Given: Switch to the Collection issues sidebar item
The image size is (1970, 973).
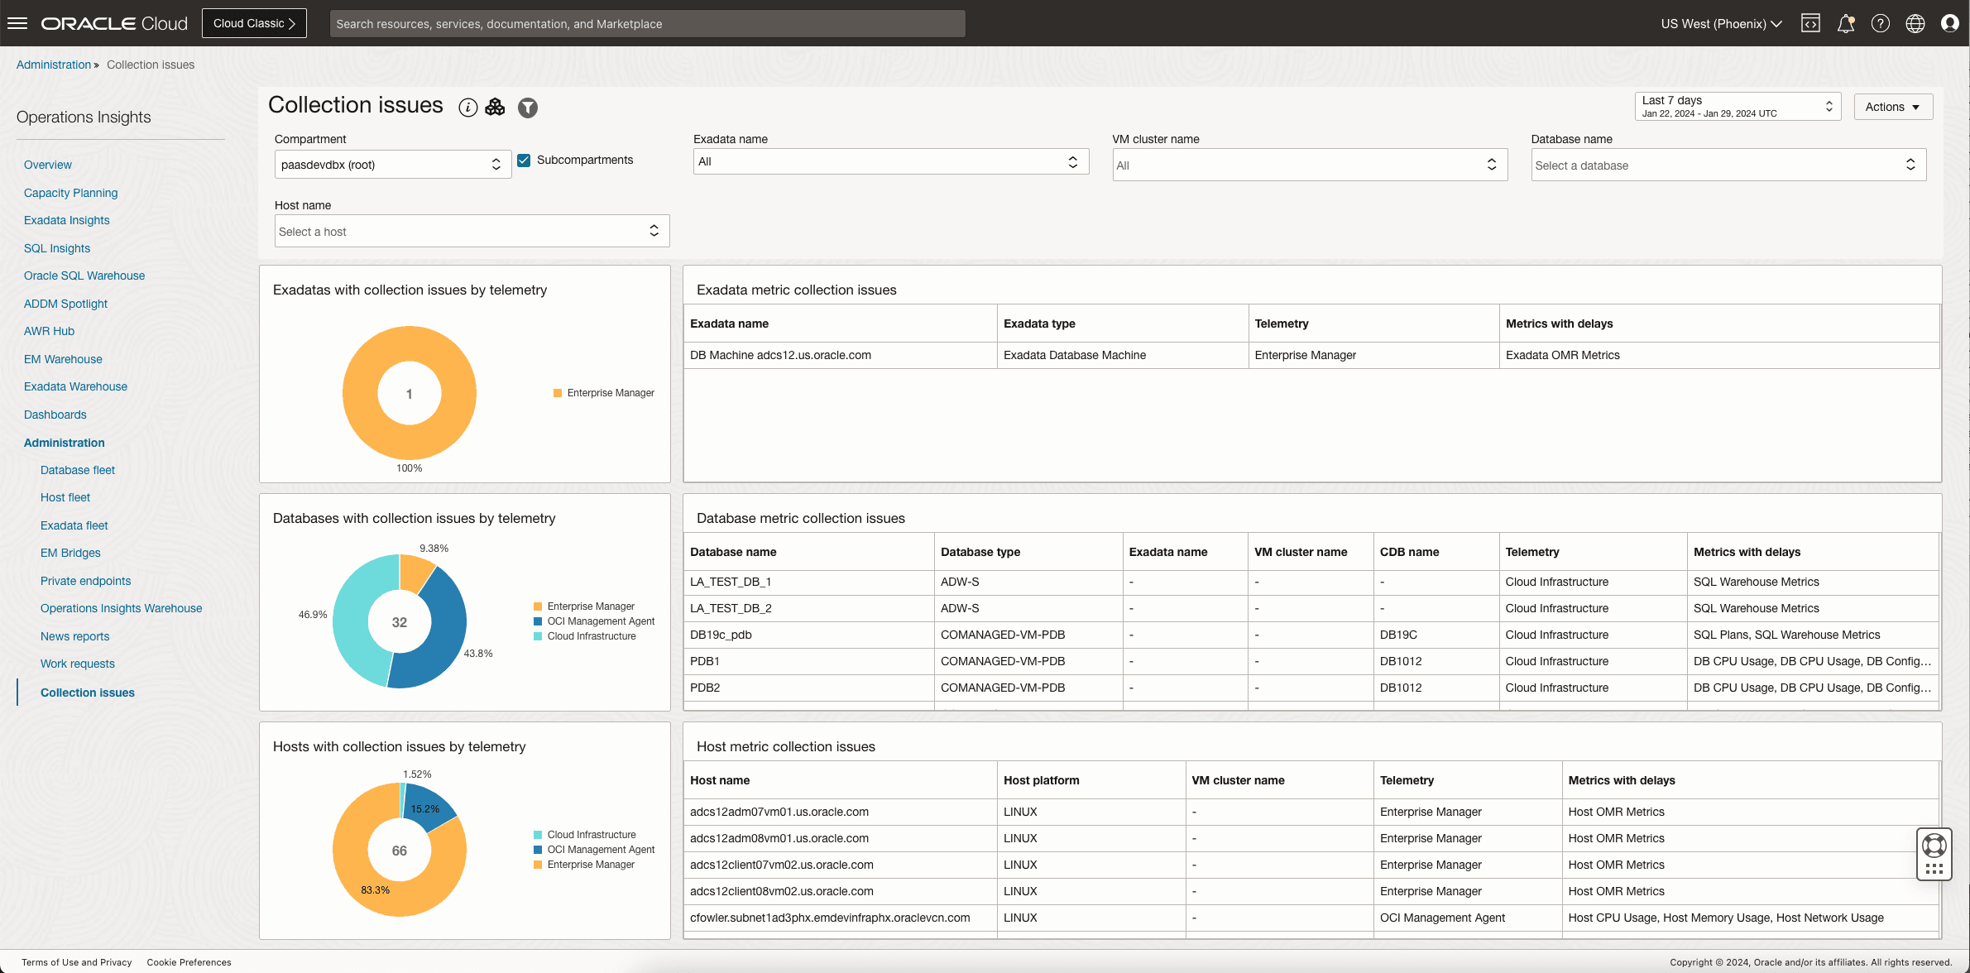Looking at the screenshot, I should click(x=87, y=693).
